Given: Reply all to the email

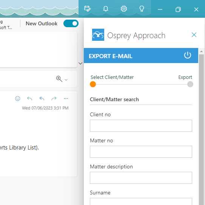Looking at the screenshot, I should click(42, 99).
